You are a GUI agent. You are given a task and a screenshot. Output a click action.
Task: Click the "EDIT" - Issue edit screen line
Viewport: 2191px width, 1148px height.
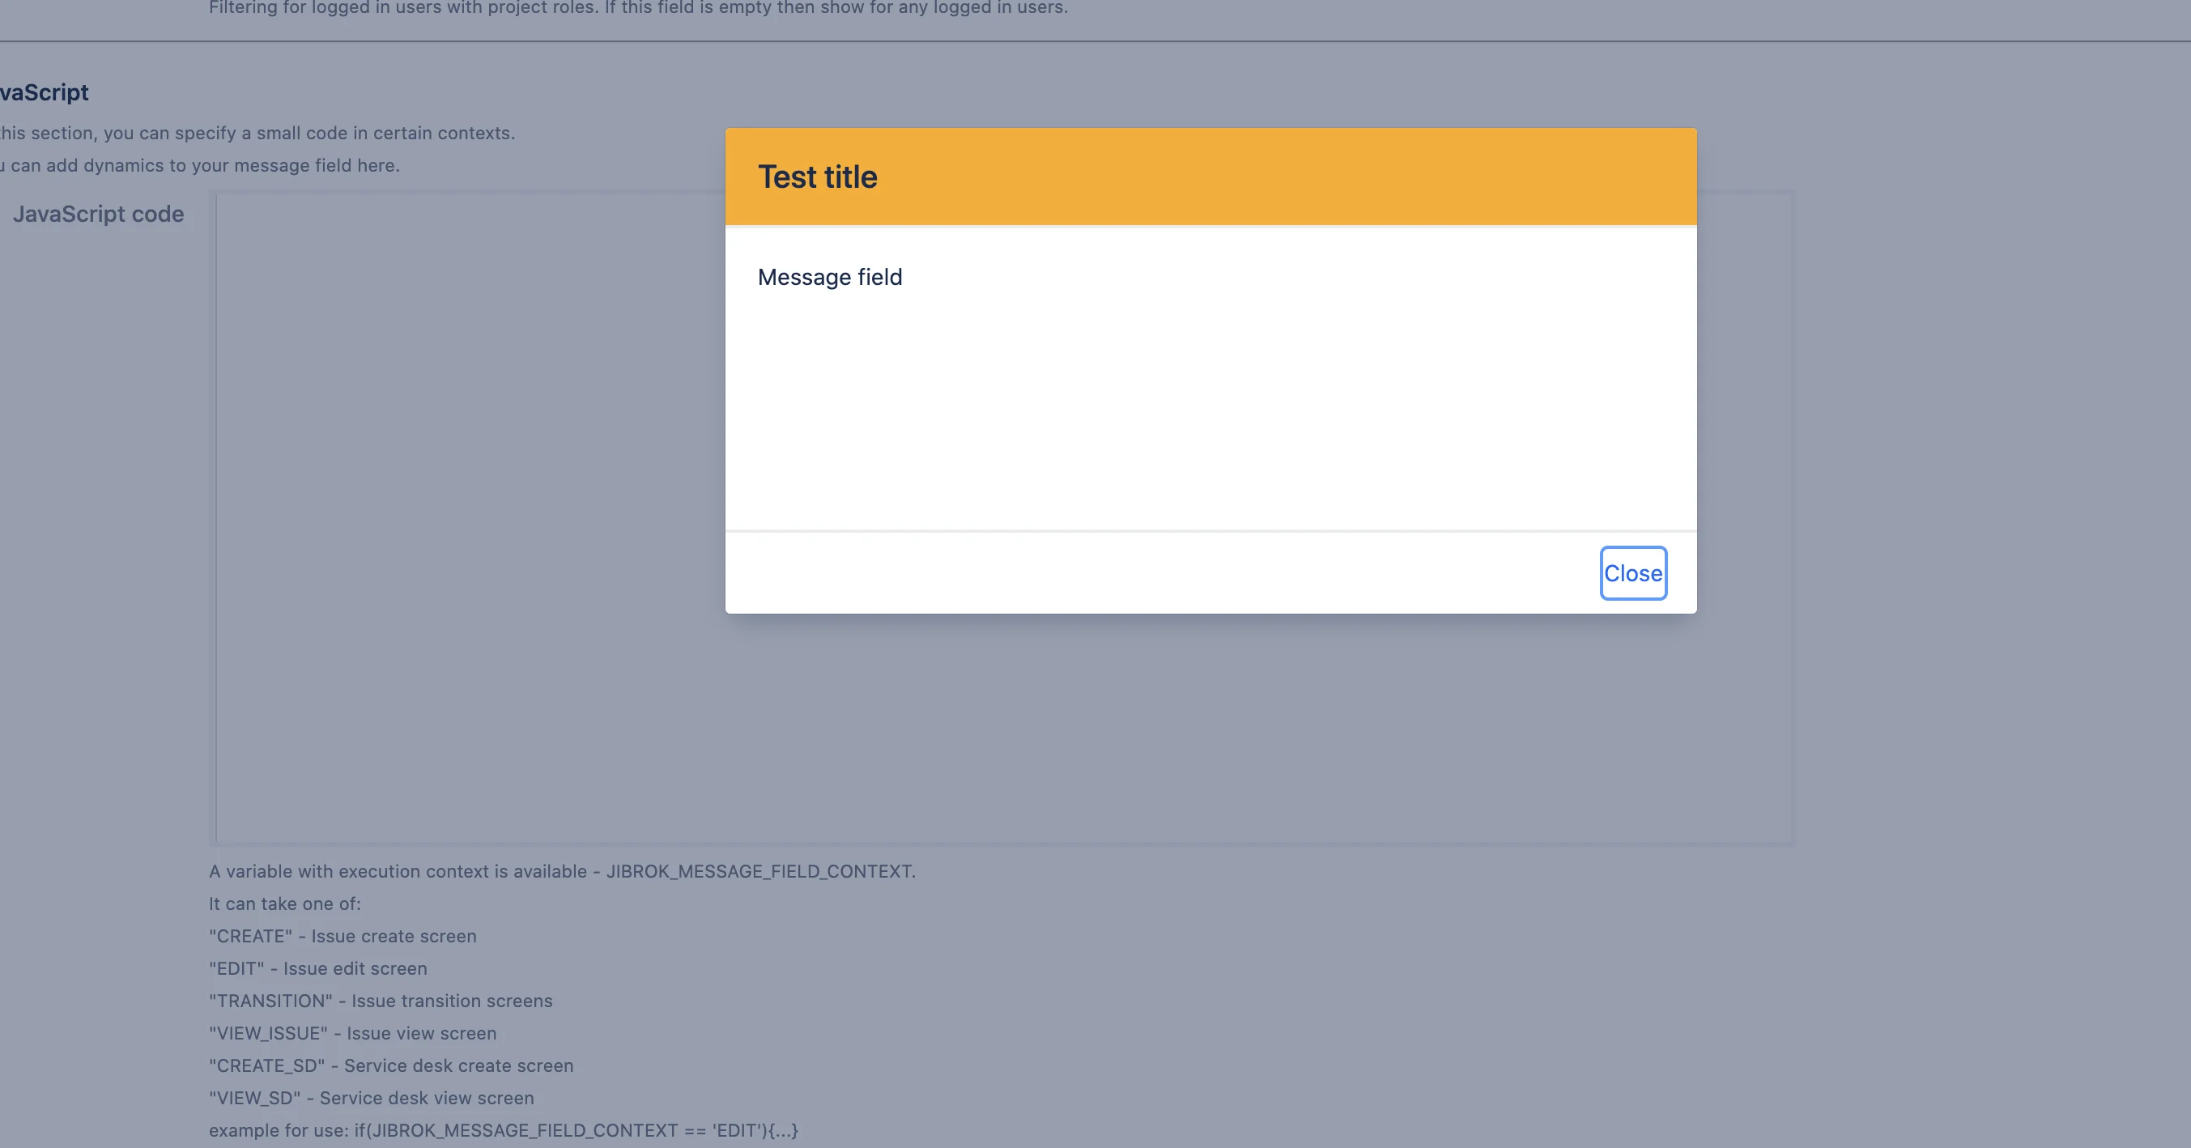pyautogui.click(x=318, y=968)
